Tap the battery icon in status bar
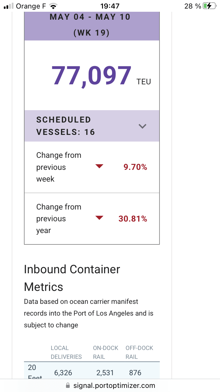The image size is (220, 392). pos(209,6)
